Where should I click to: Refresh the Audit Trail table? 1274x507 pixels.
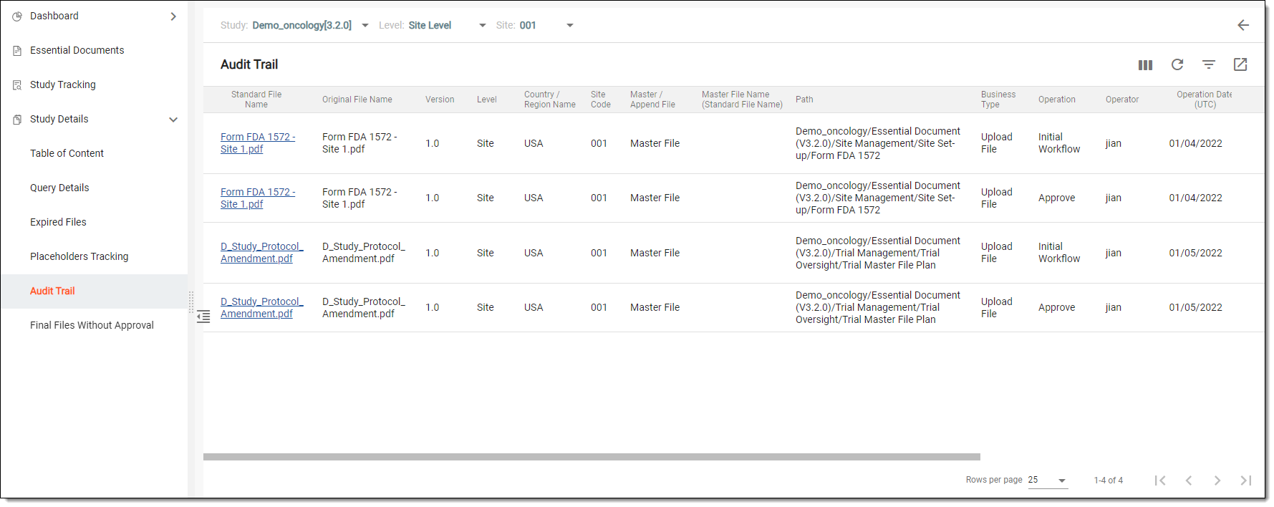(x=1177, y=64)
